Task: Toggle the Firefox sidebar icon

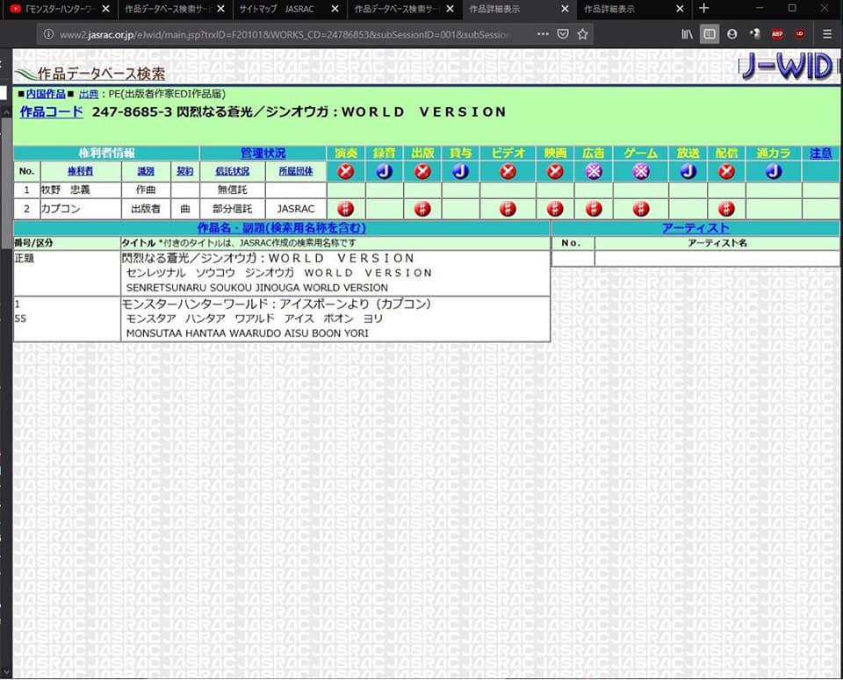Action: (710, 34)
